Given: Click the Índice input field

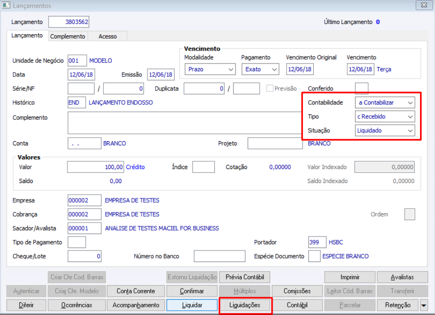Looking at the screenshot, I should tap(203, 167).
